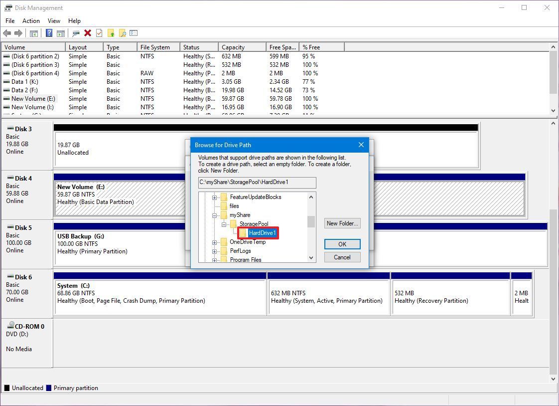The width and height of the screenshot is (559, 406).
Task: Click the folder with green up-arrow toolbar icon
Action: [x=110, y=33]
